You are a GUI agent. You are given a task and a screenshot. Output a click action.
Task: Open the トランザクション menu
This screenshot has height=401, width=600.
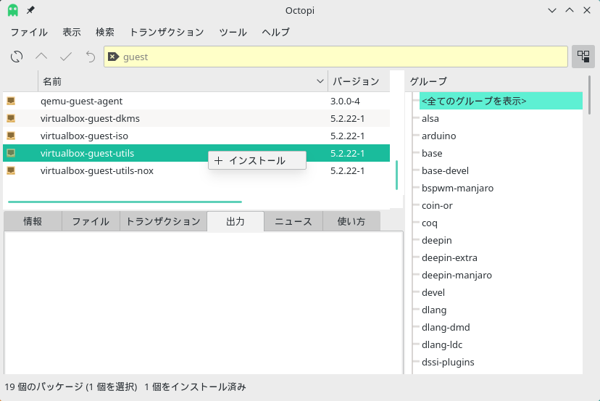click(167, 32)
